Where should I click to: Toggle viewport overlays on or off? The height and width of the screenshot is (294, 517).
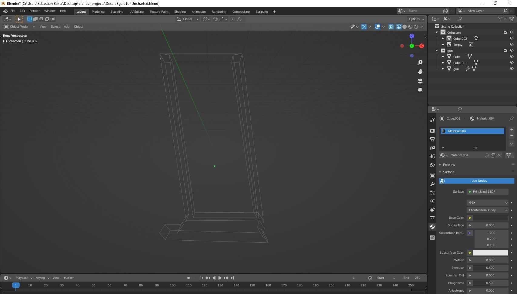(x=378, y=27)
